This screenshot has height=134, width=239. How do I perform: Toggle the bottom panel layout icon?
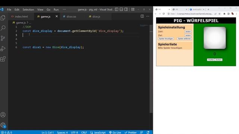click(121, 9)
